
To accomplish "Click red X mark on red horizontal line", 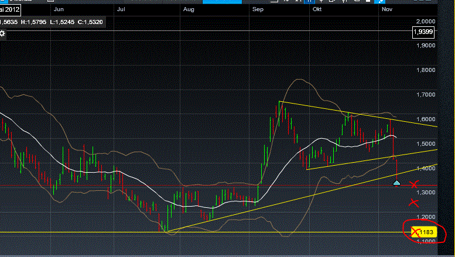I will [x=415, y=185].
